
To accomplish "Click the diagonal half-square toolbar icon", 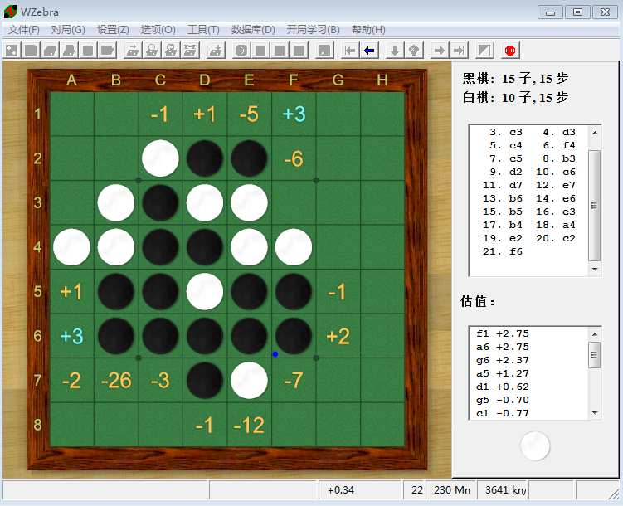I will click(484, 51).
